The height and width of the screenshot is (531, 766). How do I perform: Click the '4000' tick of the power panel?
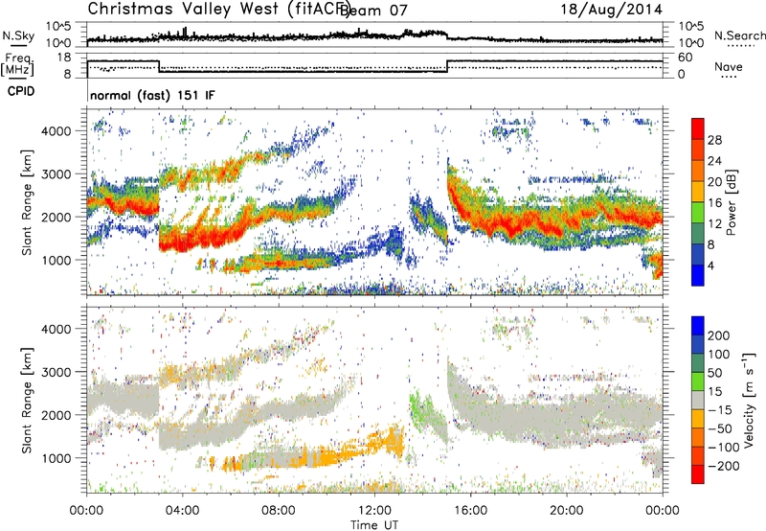point(56,131)
